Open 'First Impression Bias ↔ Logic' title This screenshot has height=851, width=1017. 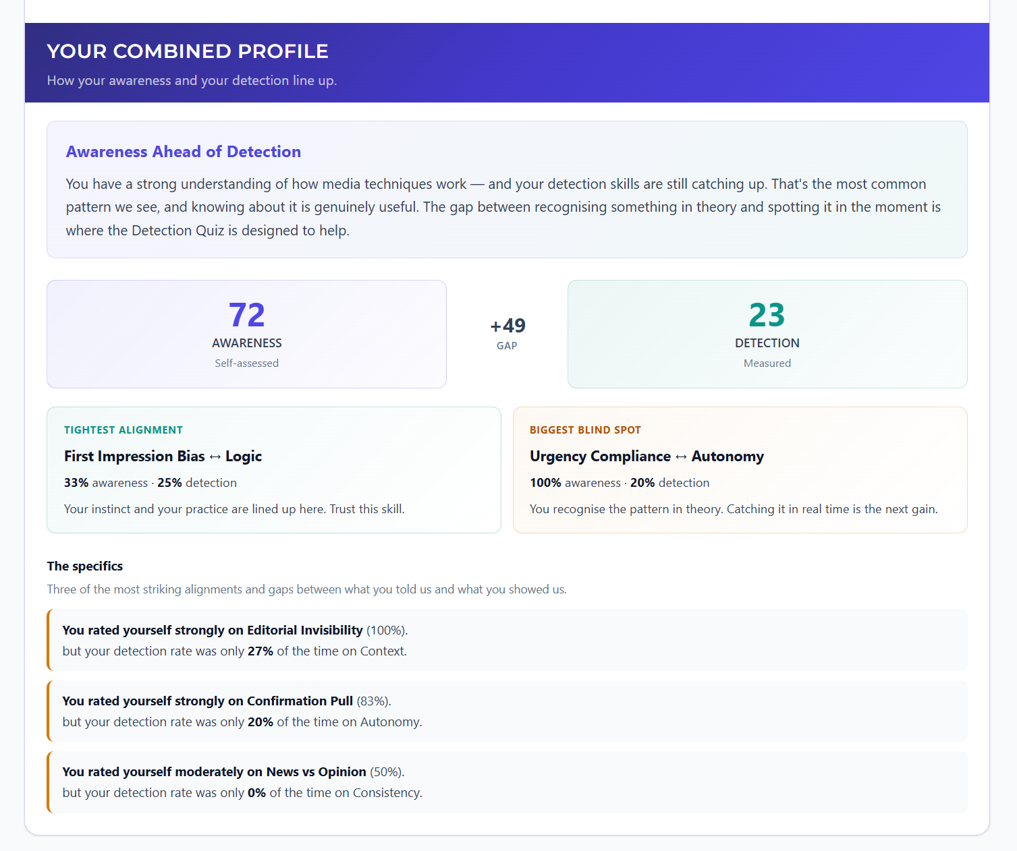pos(163,457)
